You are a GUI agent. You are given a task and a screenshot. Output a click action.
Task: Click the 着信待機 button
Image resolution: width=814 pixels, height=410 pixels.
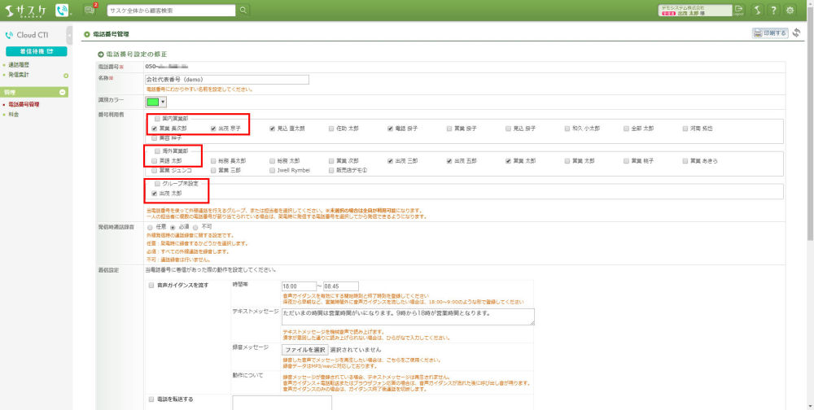[36, 51]
